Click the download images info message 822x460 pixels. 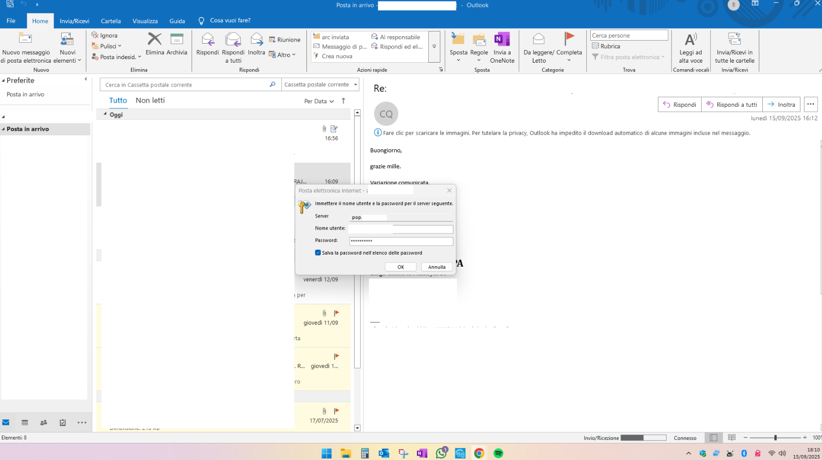(562, 133)
